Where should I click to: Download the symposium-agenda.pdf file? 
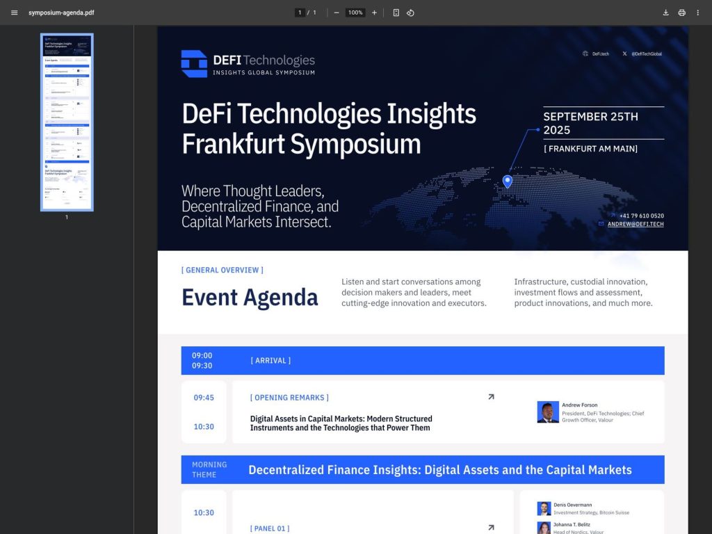click(665, 13)
